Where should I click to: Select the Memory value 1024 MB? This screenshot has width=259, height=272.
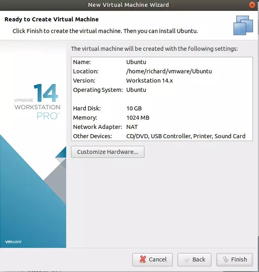[x=138, y=118]
